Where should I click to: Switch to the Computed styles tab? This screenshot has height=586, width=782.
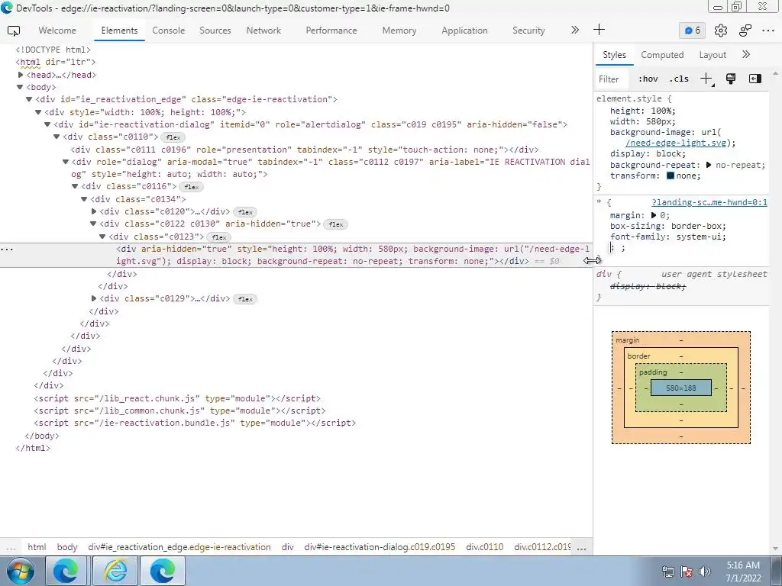click(x=662, y=55)
